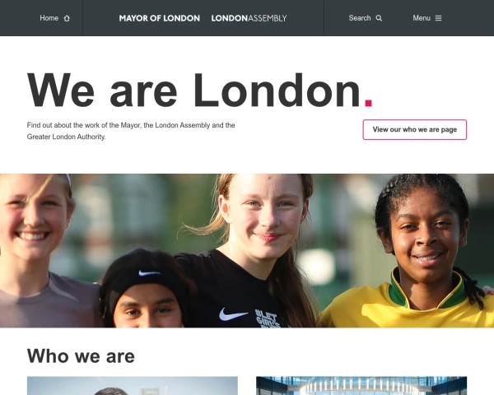
Task: Open the Menu label in header
Action: click(422, 18)
